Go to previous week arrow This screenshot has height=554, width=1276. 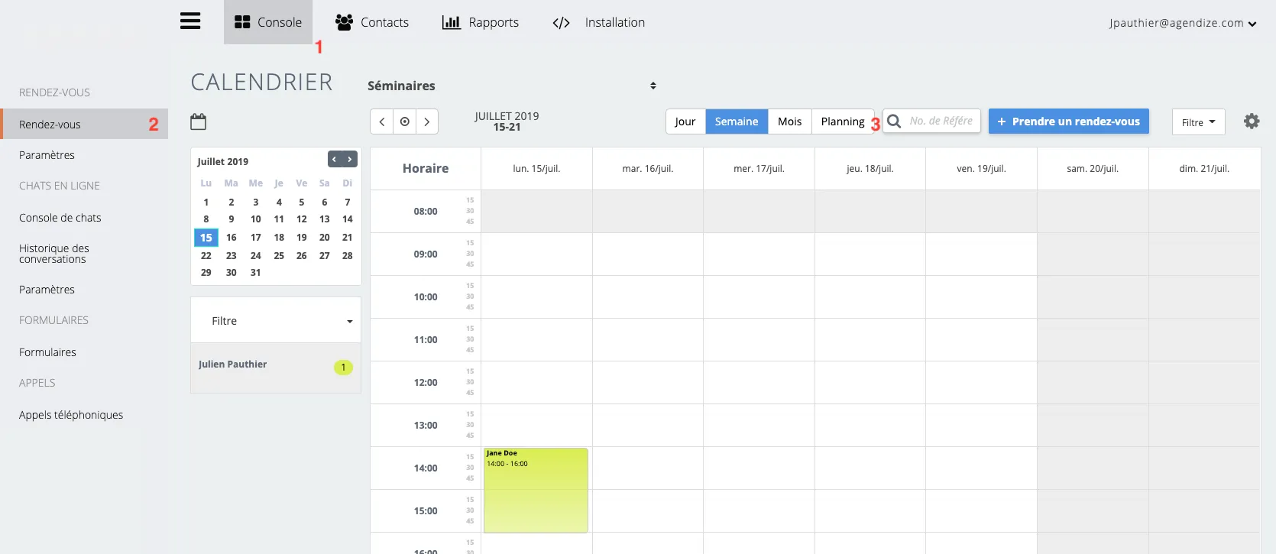click(382, 121)
